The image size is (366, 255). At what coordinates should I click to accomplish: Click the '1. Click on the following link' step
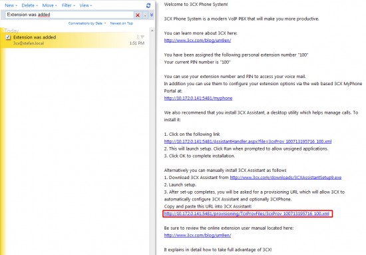pos(192,134)
